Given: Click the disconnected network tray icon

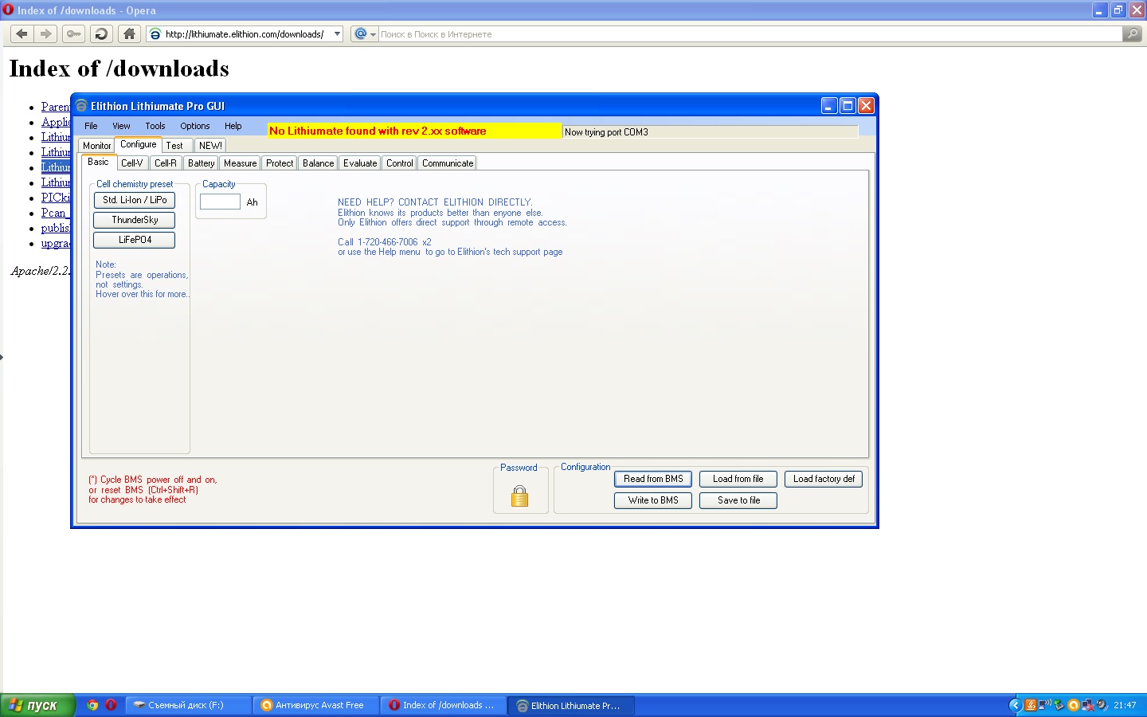Looking at the screenshot, I should pos(1088,705).
